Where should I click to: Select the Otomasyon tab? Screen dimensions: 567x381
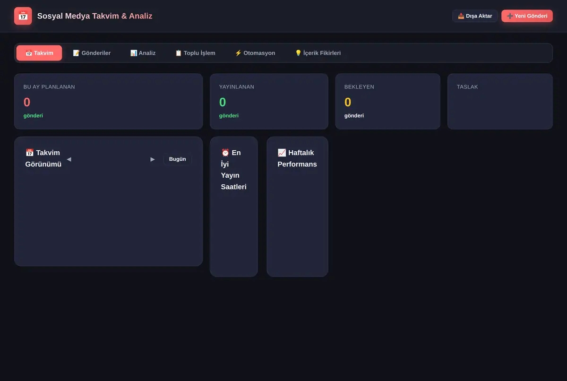coord(255,53)
